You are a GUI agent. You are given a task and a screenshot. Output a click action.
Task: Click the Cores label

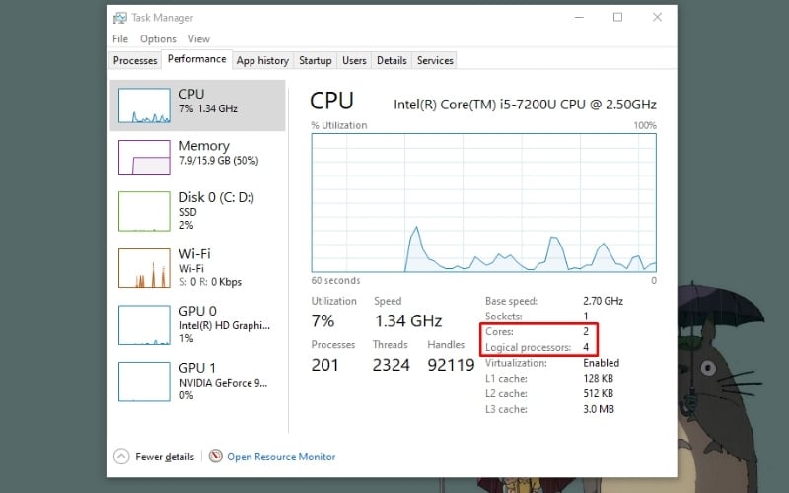pyautogui.click(x=499, y=332)
